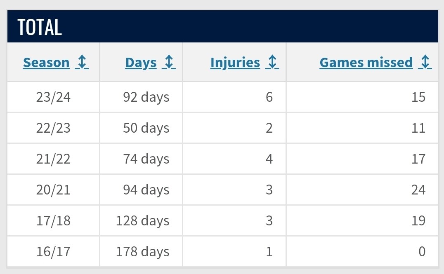Screen dimensions: 444x274
Task: Click the sort arrows icon beside Days
Action: pos(169,63)
